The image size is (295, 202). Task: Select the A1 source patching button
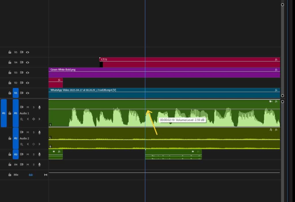pyautogui.click(x=4, y=113)
